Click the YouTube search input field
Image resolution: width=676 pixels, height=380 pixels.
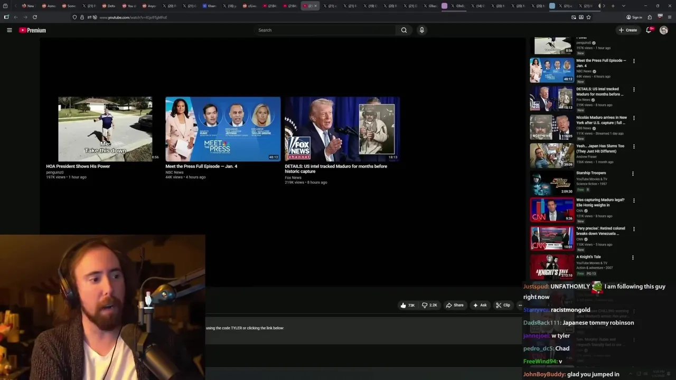[325, 30]
